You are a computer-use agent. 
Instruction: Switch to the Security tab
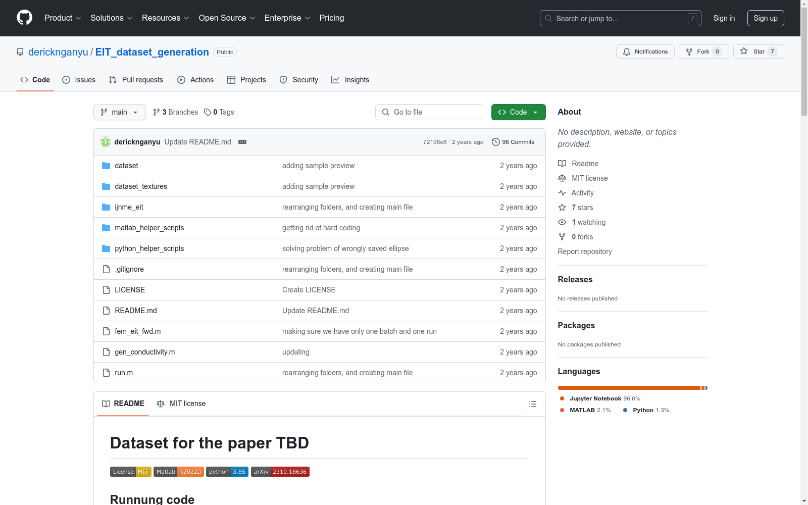(x=299, y=80)
